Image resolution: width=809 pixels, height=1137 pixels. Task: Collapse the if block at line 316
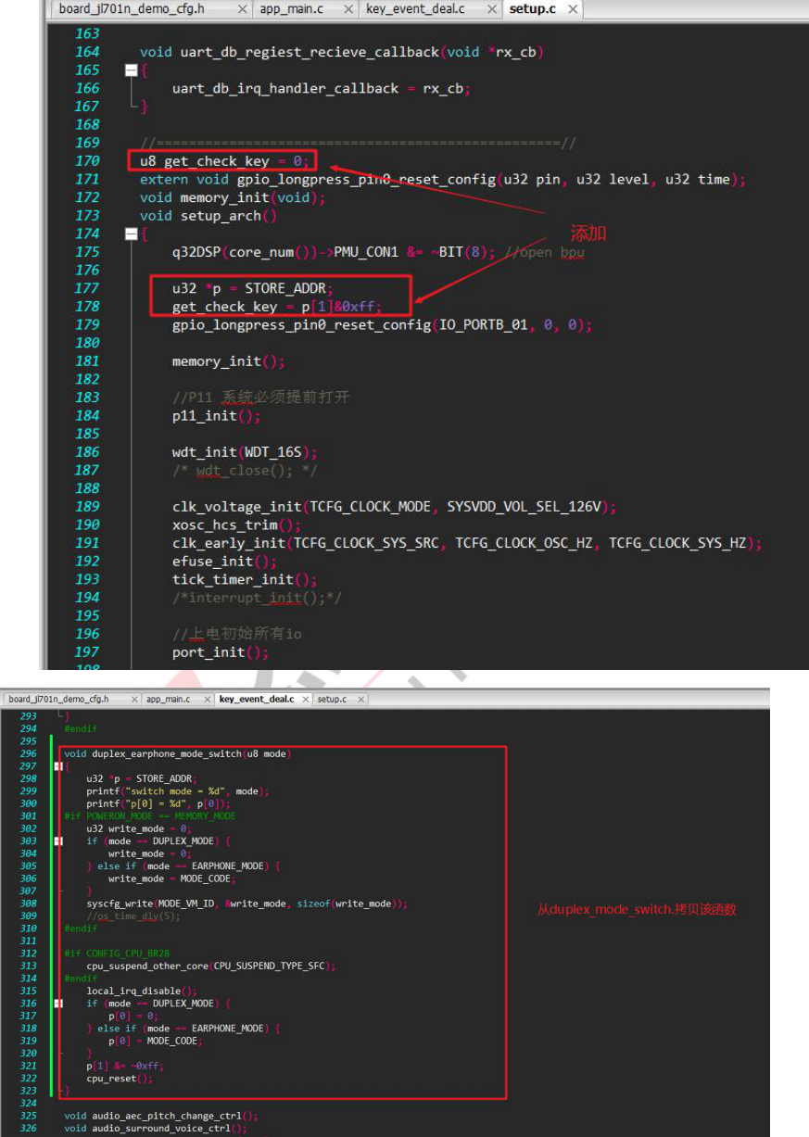tap(57, 1004)
